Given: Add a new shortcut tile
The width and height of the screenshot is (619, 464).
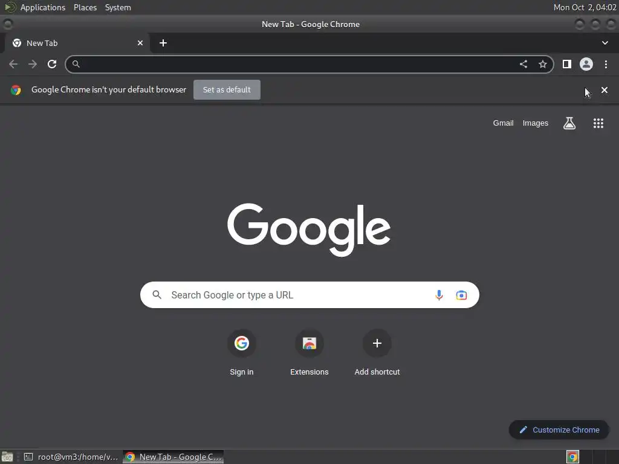Looking at the screenshot, I should pos(377,352).
